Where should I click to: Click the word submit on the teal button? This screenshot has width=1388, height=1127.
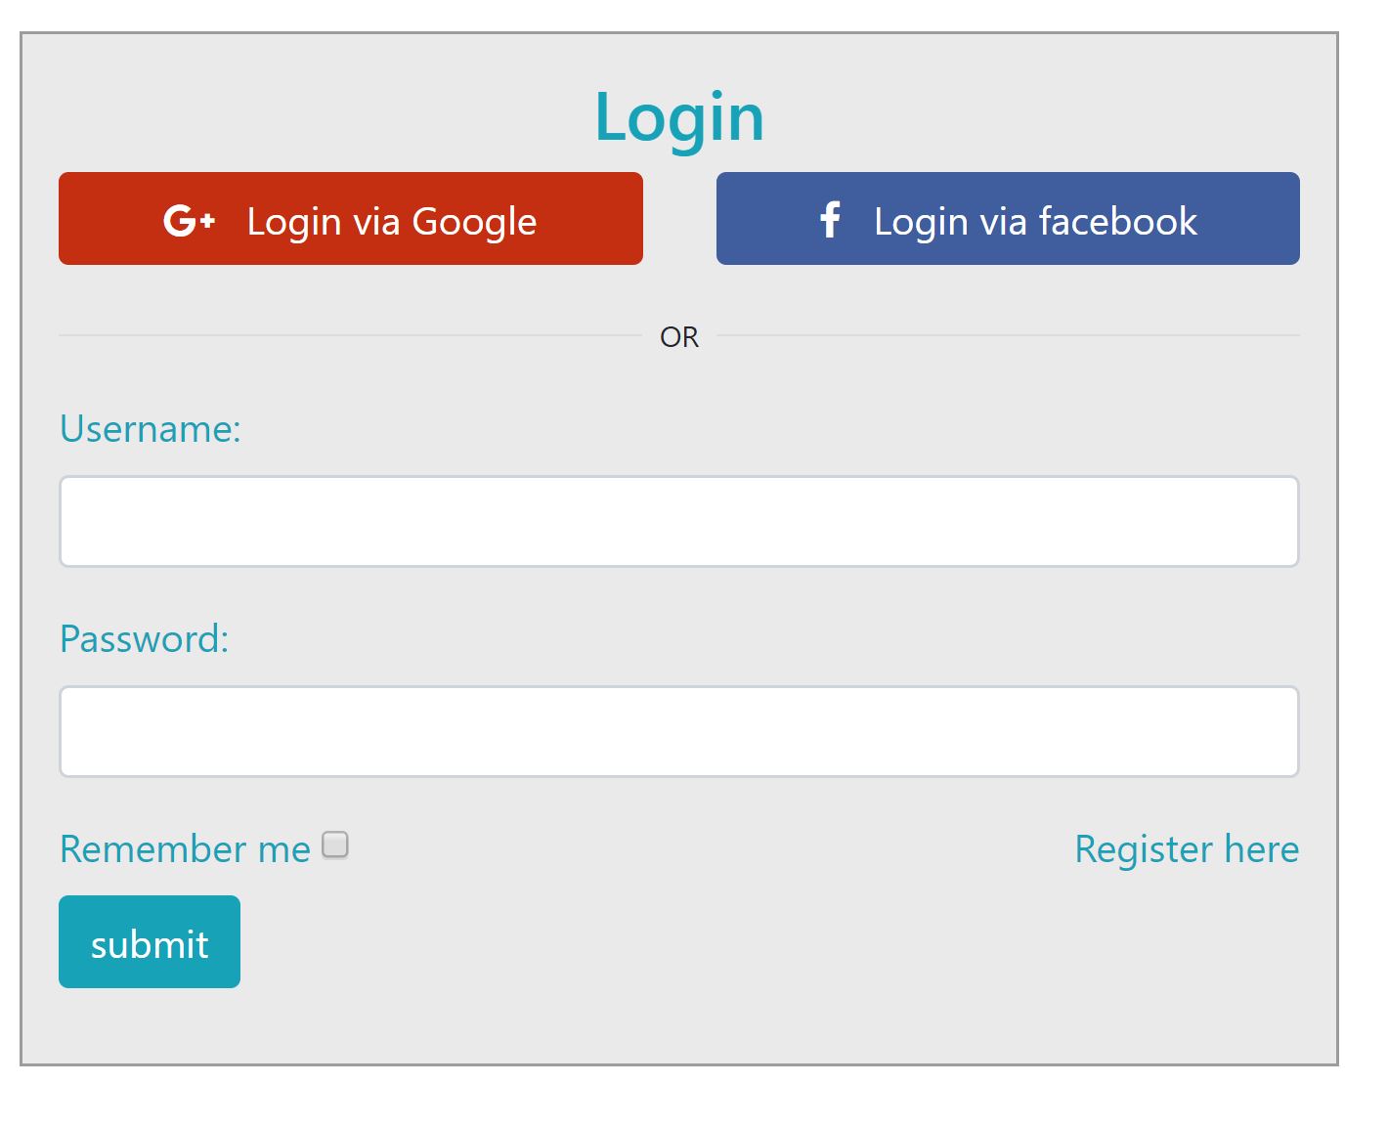coord(150,944)
